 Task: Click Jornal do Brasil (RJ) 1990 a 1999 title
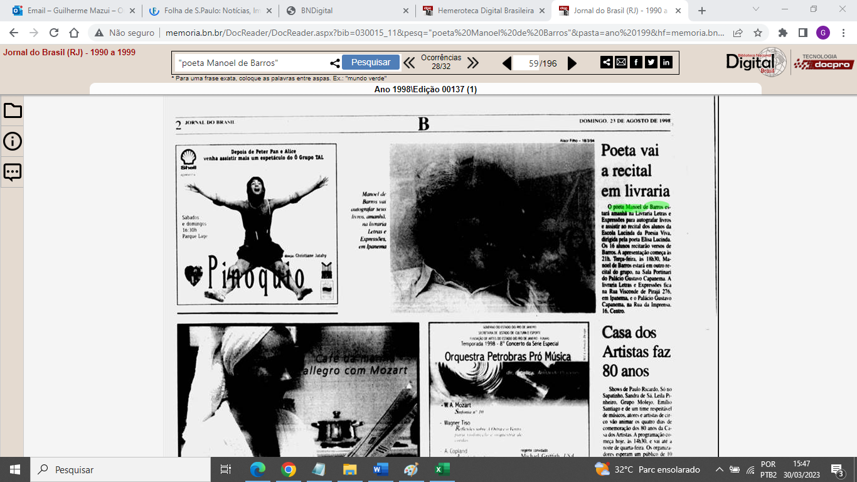[x=69, y=53]
